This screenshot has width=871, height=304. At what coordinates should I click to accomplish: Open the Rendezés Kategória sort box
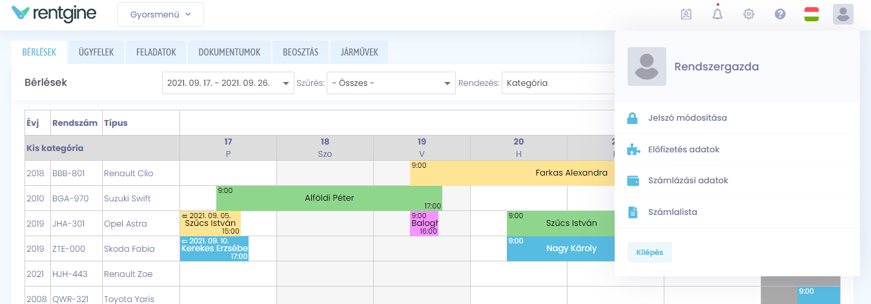(555, 83)
